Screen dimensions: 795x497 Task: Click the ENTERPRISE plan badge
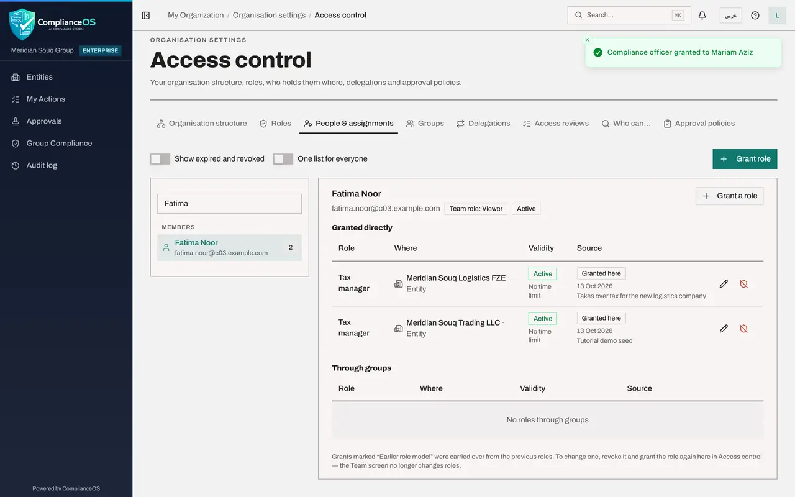(x=100, y=51)
